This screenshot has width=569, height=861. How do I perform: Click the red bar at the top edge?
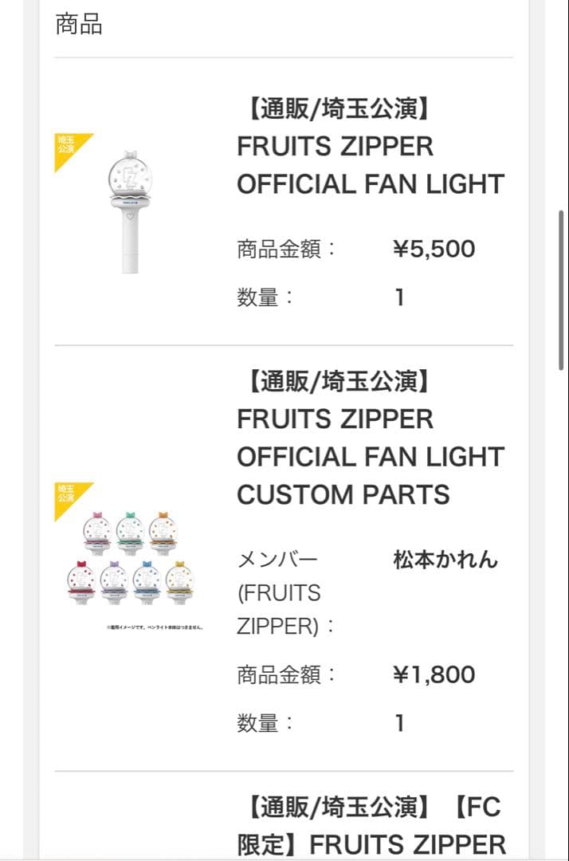(x=284, y=3)
